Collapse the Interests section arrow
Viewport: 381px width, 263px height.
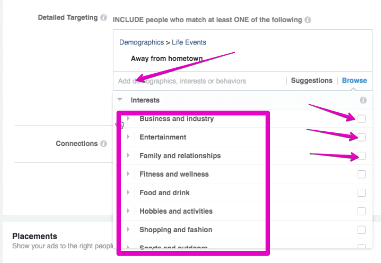point(120,99)
